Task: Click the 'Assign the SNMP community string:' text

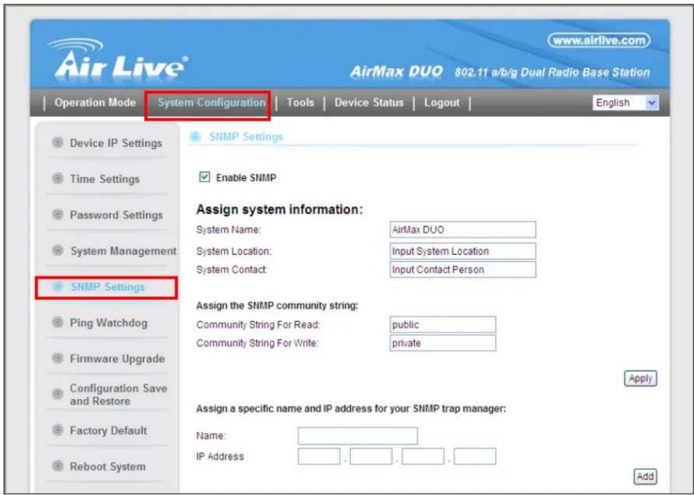Action: coord(277,306)
